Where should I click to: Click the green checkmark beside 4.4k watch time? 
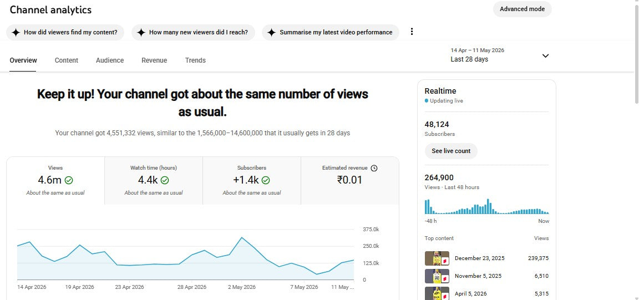(165, 180)
